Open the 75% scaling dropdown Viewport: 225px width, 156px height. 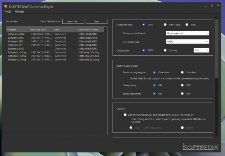tap(201, 50)
